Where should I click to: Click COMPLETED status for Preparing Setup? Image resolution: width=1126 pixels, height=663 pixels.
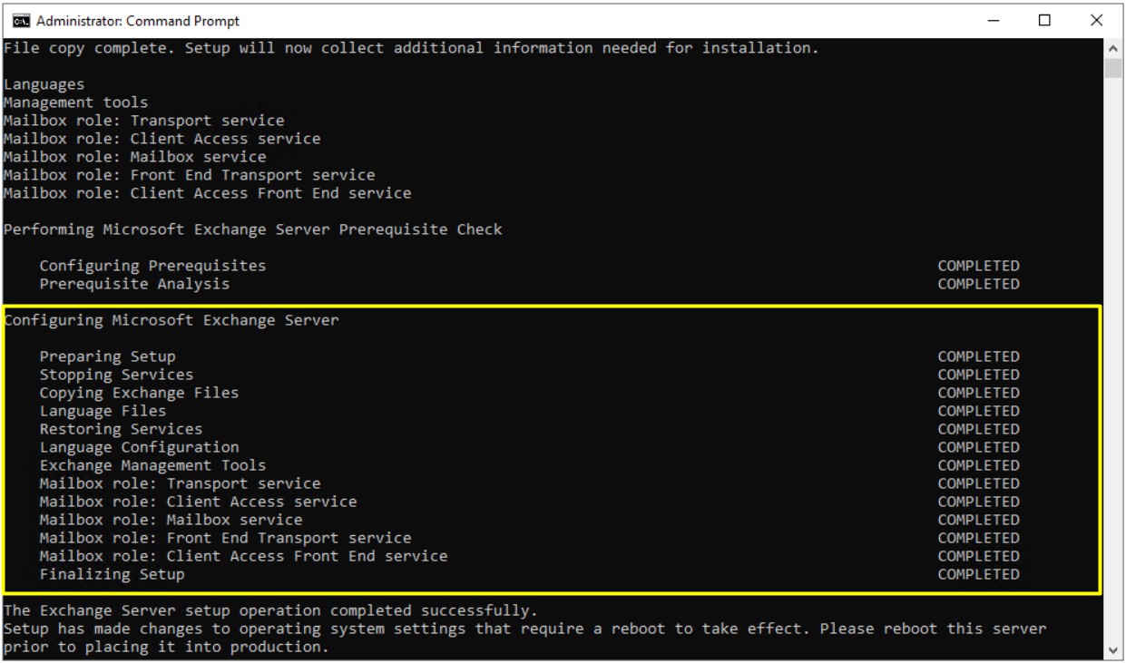click(979, 356)
